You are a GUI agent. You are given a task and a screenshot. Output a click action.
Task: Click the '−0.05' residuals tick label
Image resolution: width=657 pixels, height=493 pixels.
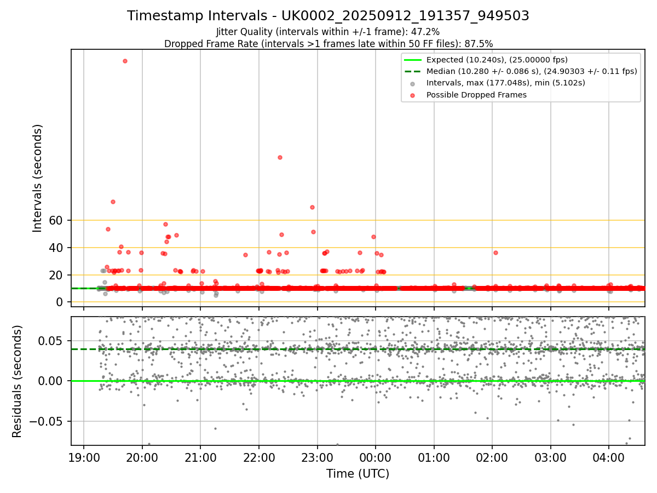pos(47,421)
